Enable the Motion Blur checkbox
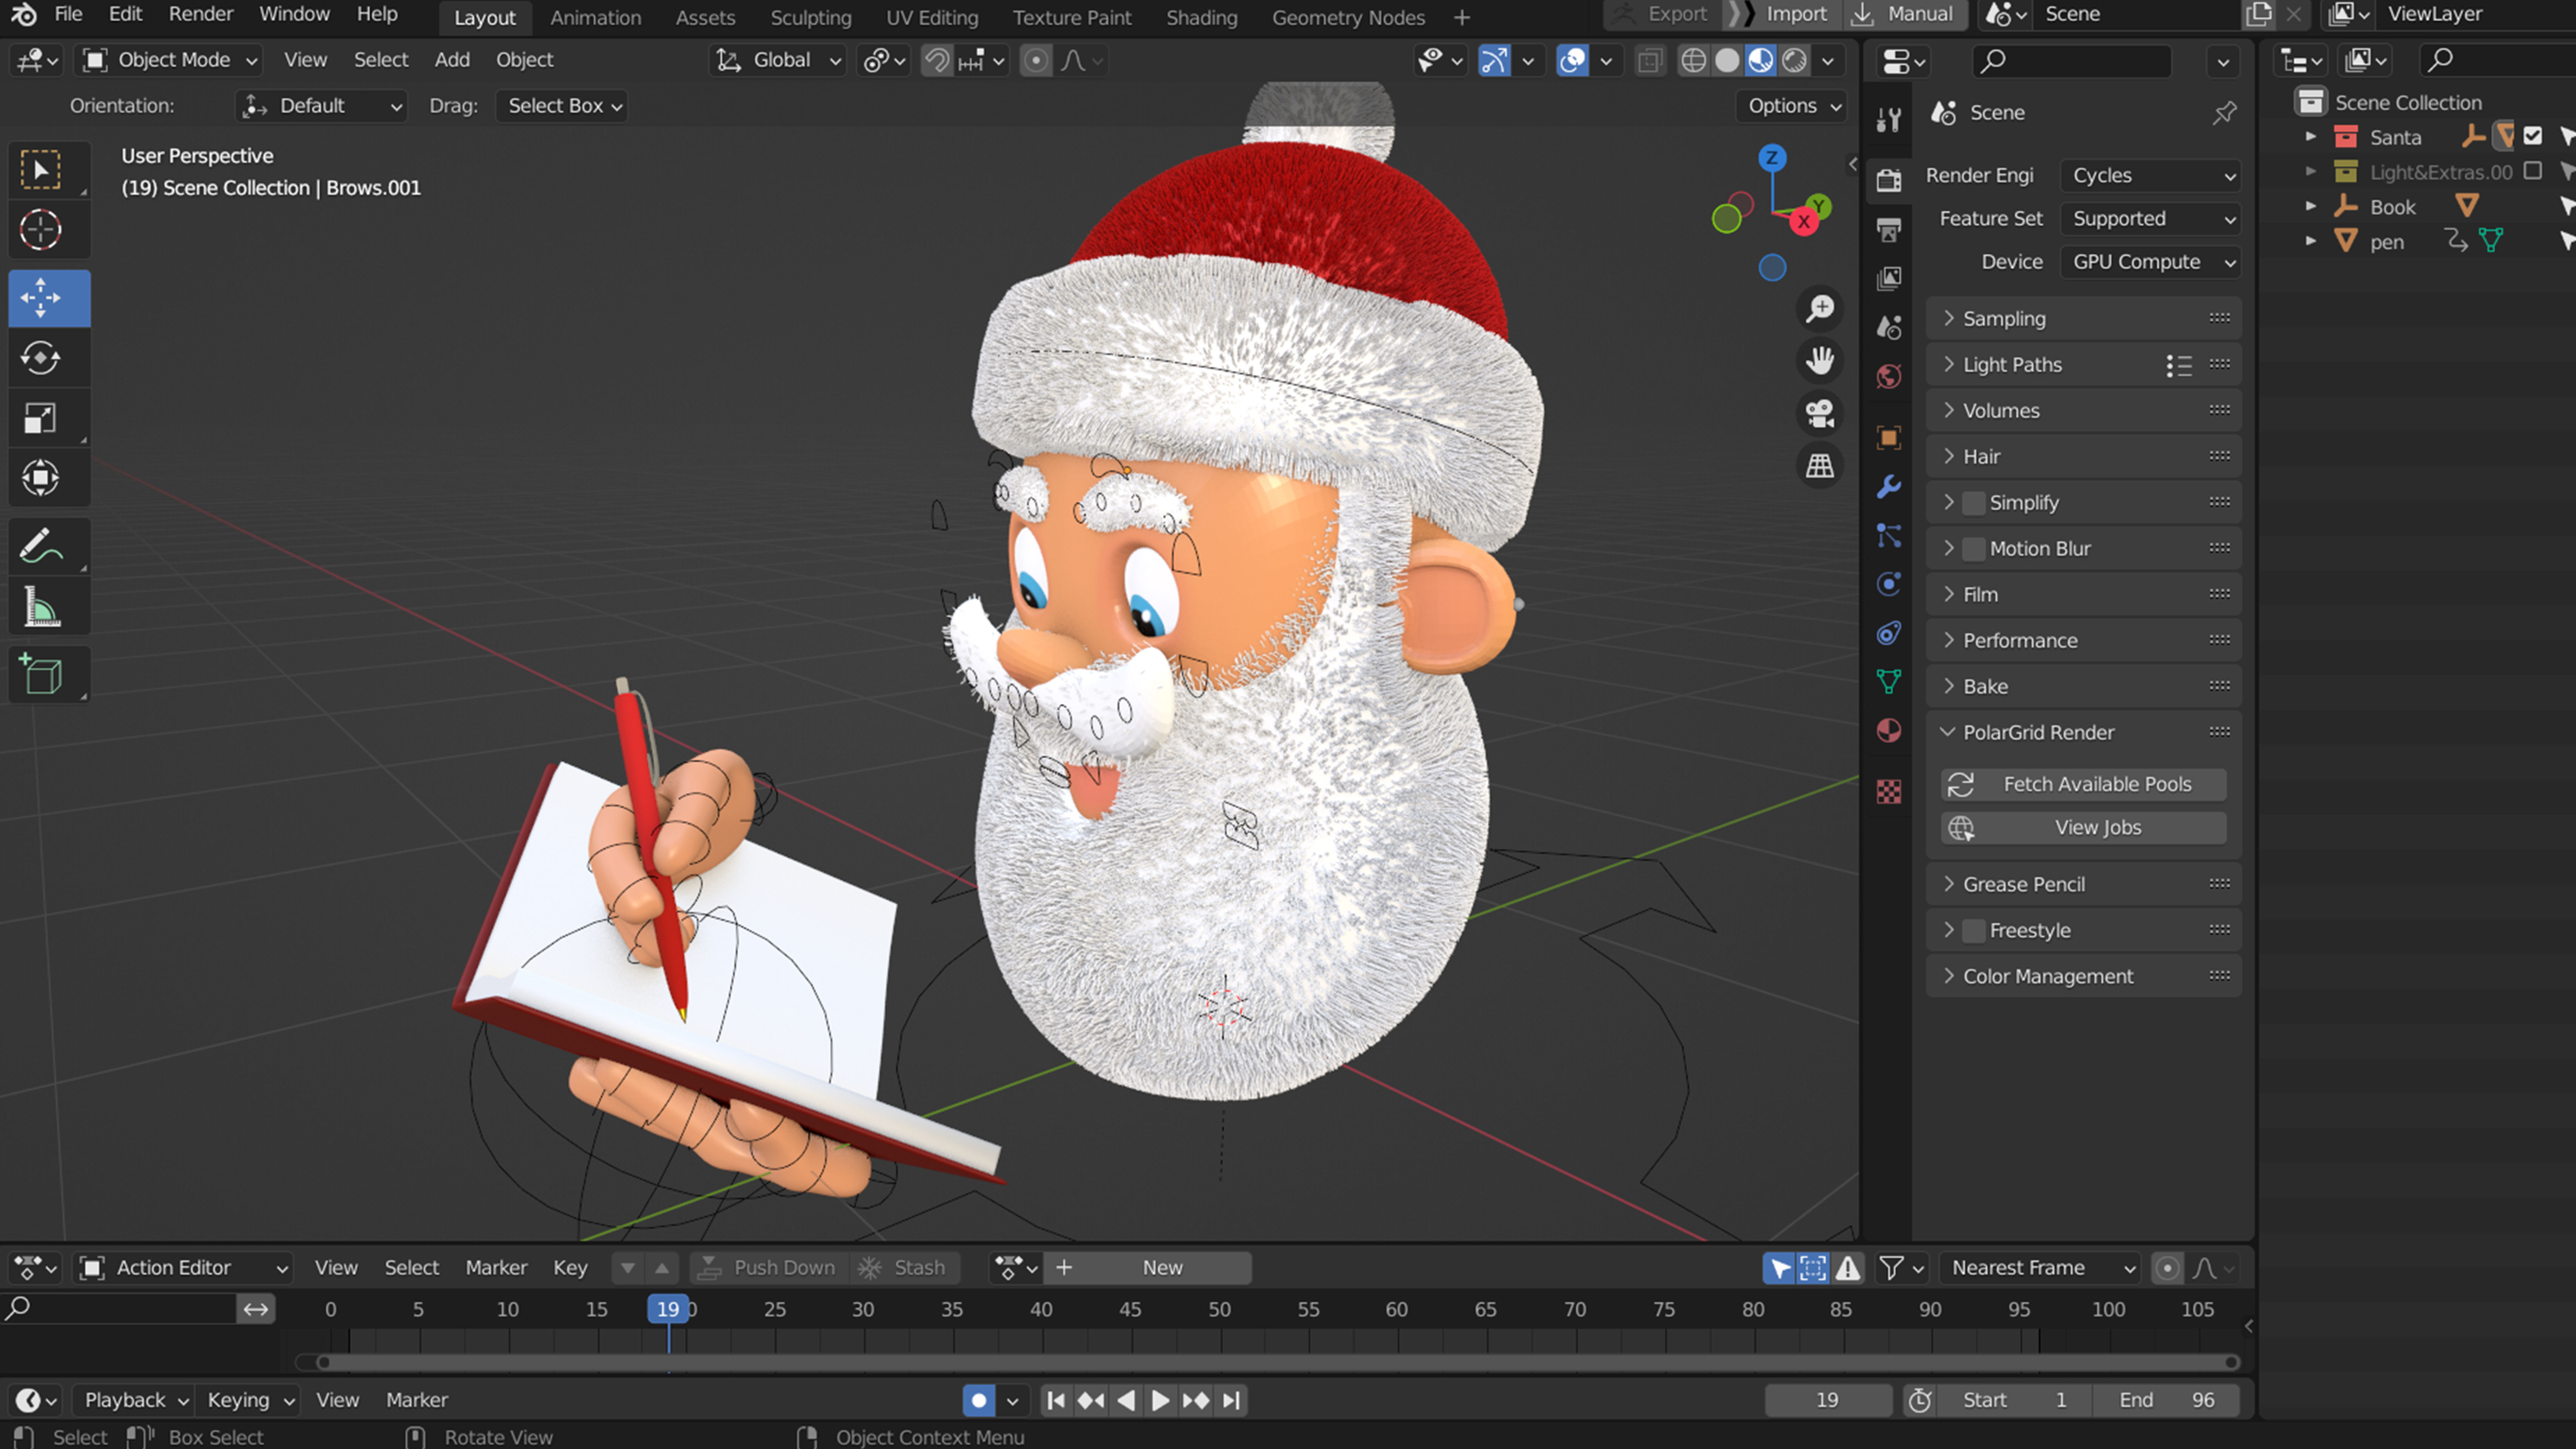This screenshot has height=1449, width=2576. (1973, 549)
